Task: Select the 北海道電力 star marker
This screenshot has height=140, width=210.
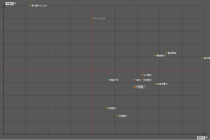Action: 155,84
